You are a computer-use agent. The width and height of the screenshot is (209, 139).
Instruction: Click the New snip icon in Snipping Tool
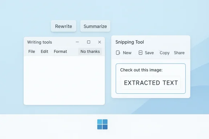coord(118,53)
